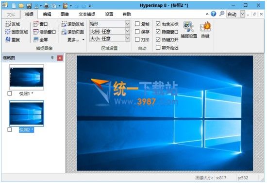Viewport: 267px width, 183px height.
Task: Check the 快照2 checkbox
Action: [x=10, y=129]
